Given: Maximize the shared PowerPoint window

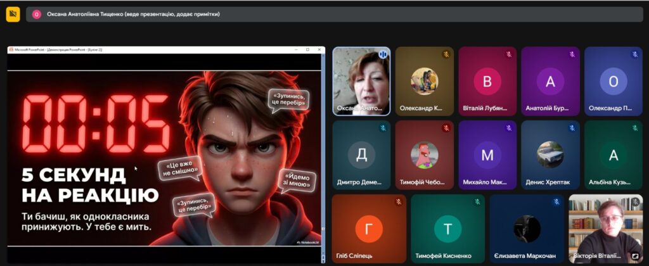Looking at the screenshot, I should (308, 49).
